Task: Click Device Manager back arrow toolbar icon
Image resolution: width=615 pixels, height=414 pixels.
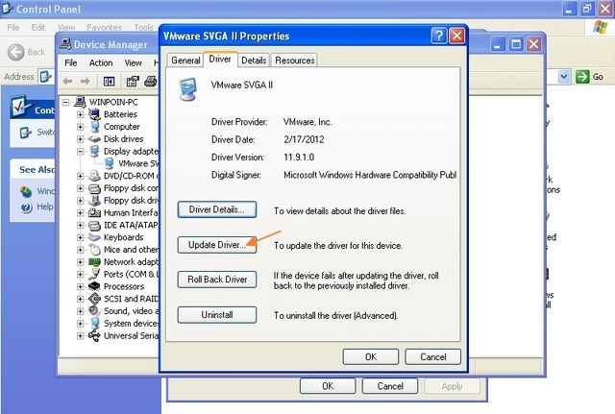Action: click(x=68, y=81)
